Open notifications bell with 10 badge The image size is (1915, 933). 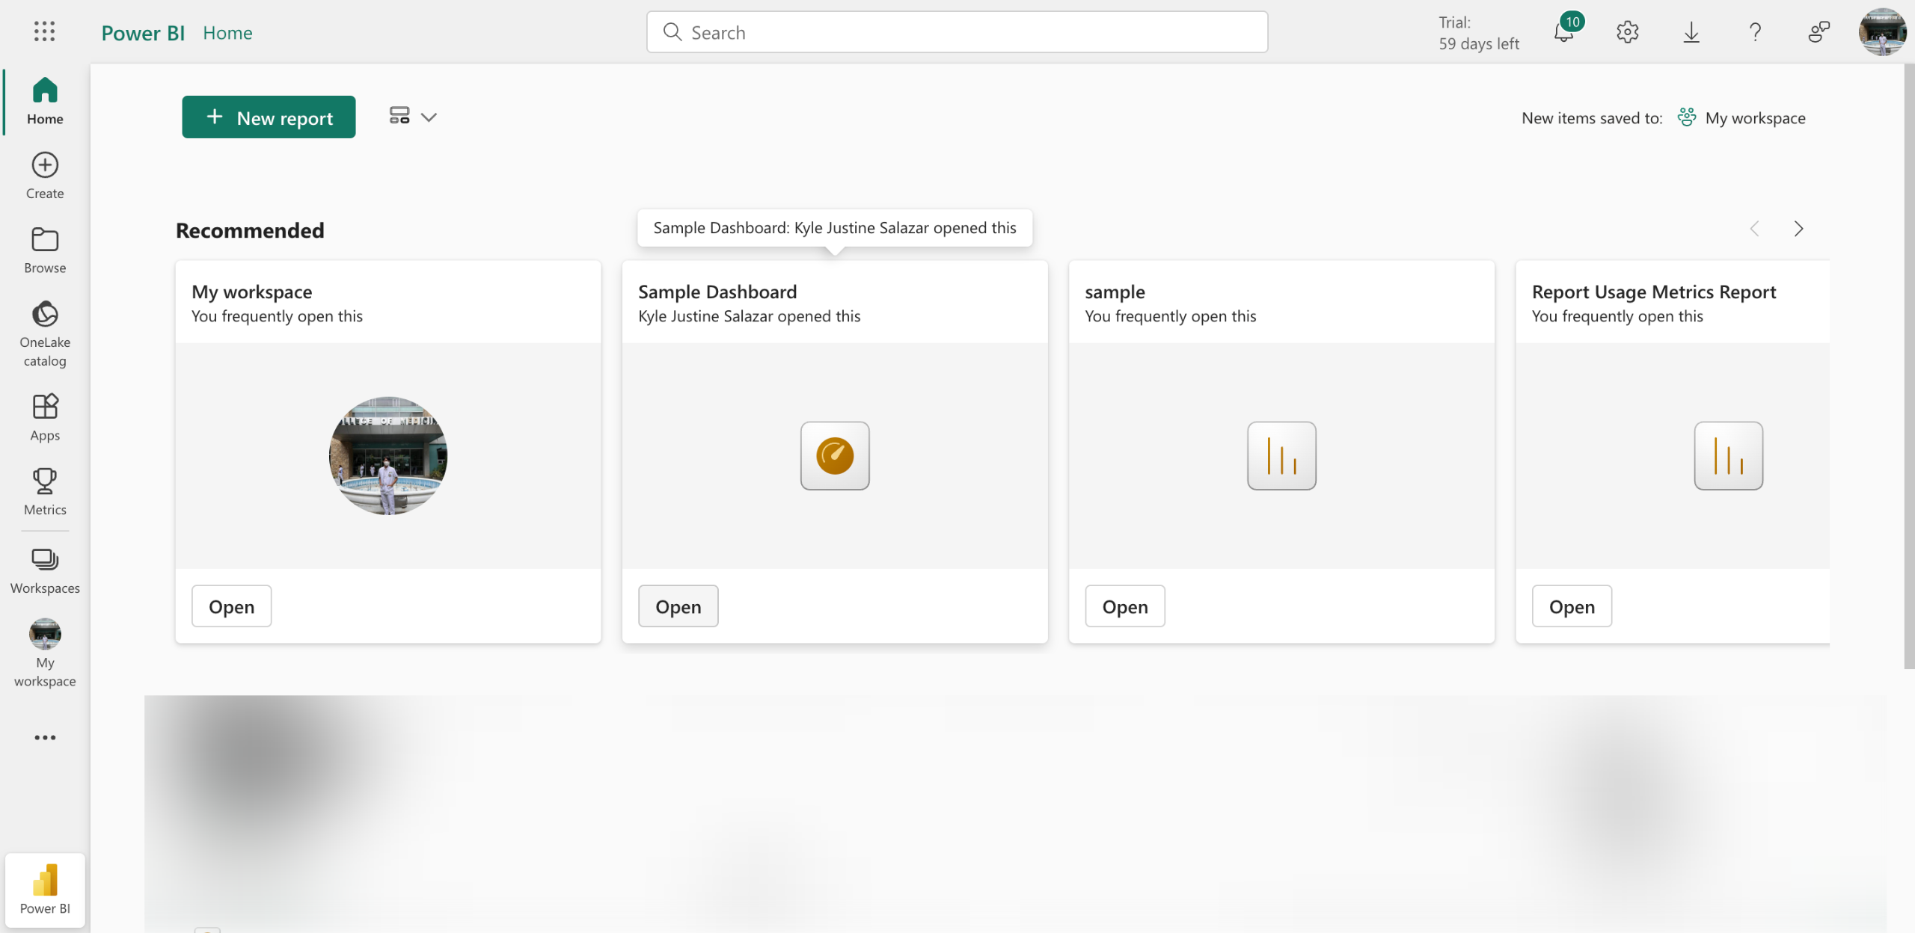[1563, 32]
